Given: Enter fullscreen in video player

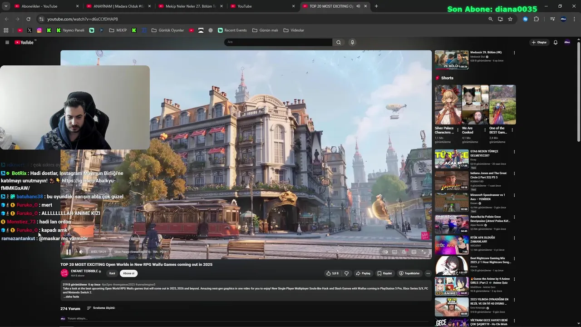Looking at the screenshot, I should tap(423, 252).
